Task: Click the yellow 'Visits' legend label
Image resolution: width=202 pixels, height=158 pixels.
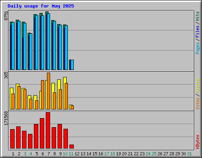Action: pyautogui.click(x=198, y=86)
